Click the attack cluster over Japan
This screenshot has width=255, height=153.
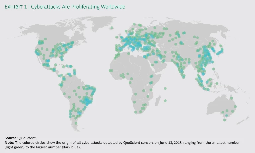click(220, 50)
